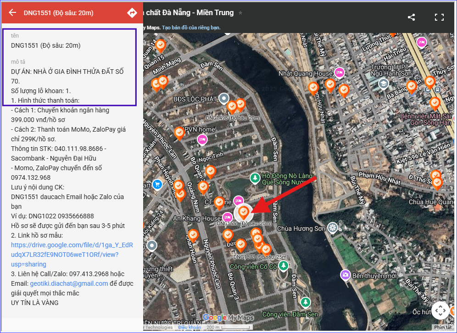The height and width of the screenshot is (333, 457).
Task: Open the Nhật Quang House hotel pin
Action: [339, 72]
